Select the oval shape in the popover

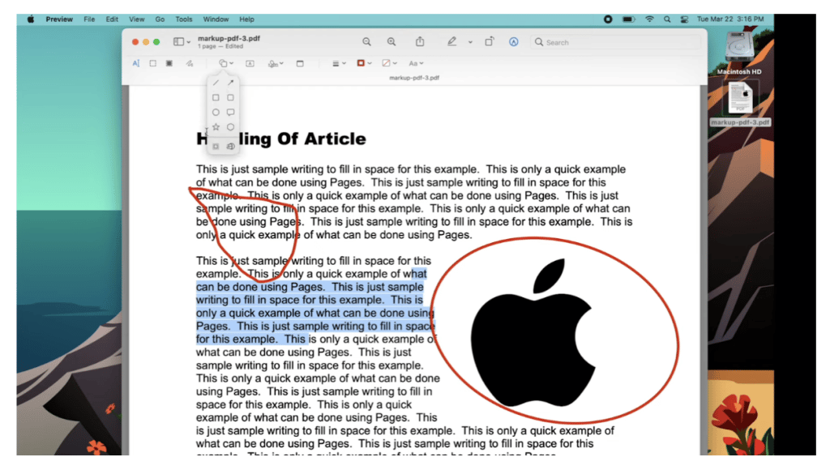point(216,112)
